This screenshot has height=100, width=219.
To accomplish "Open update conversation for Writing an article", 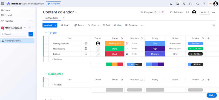I will tap(86, 44).
